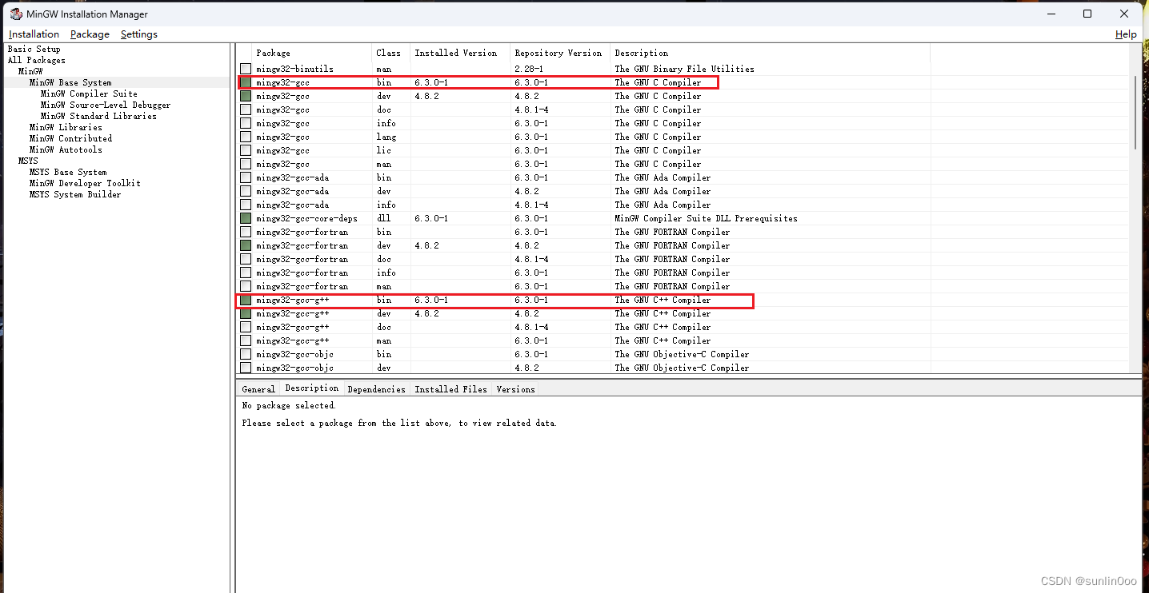Select MinGW Libraries in the tree
The image size is (1149, 593).
(x=66, y=127)
